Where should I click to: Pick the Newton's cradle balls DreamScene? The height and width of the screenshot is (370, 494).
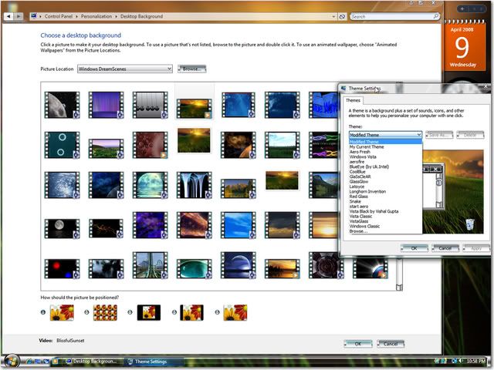tap(151, 105)
